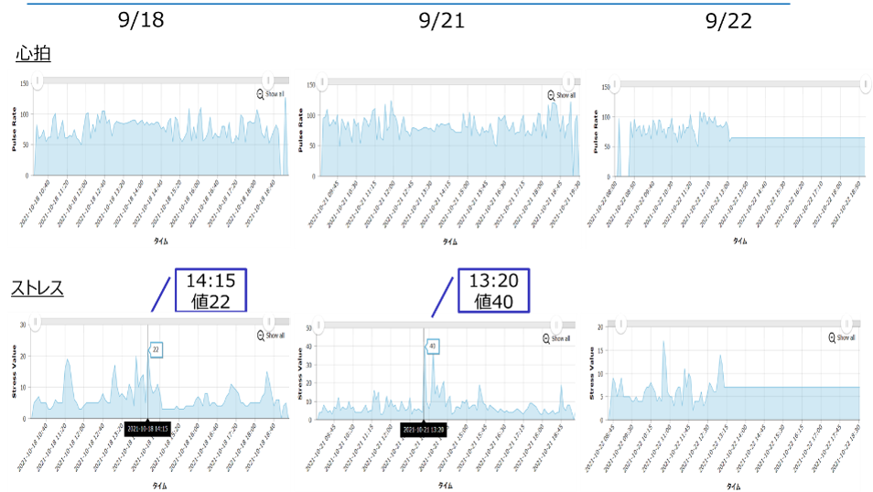
Task: Click the black 2021-10-21 13:20 cursor tooltip
Action: point(424,428)
